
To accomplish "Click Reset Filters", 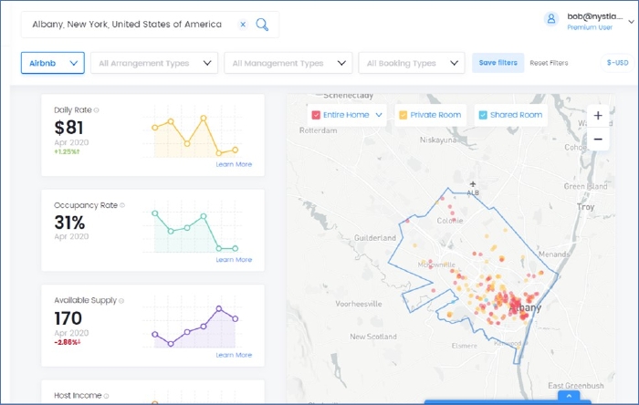I will 549,63.
